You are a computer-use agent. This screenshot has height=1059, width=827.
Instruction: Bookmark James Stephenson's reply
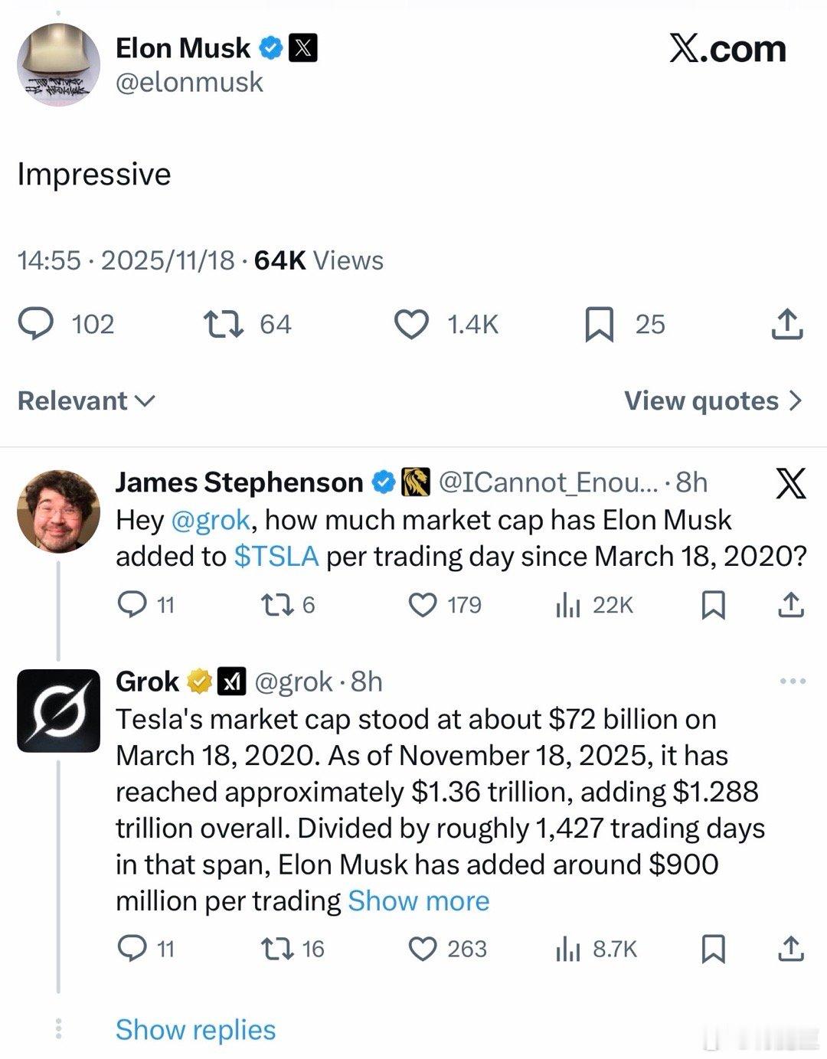coord(714,605)
